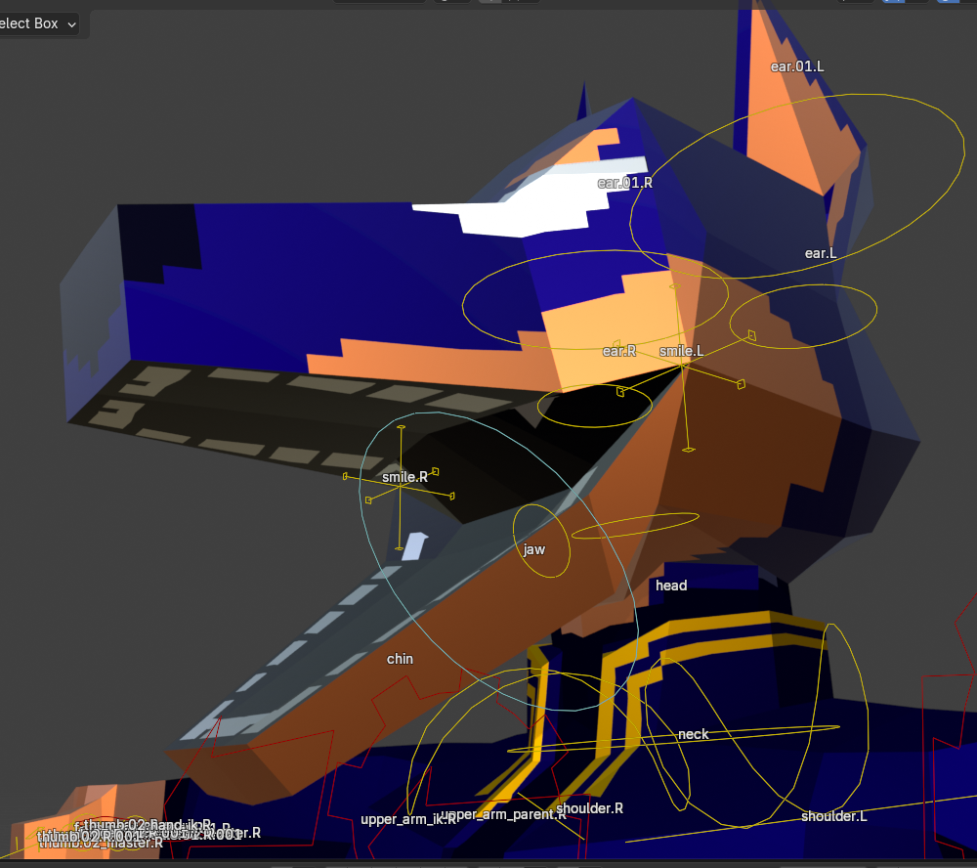Select the chin bone label
This screenshot has height=868, width=977.
(x=400, y=659)
